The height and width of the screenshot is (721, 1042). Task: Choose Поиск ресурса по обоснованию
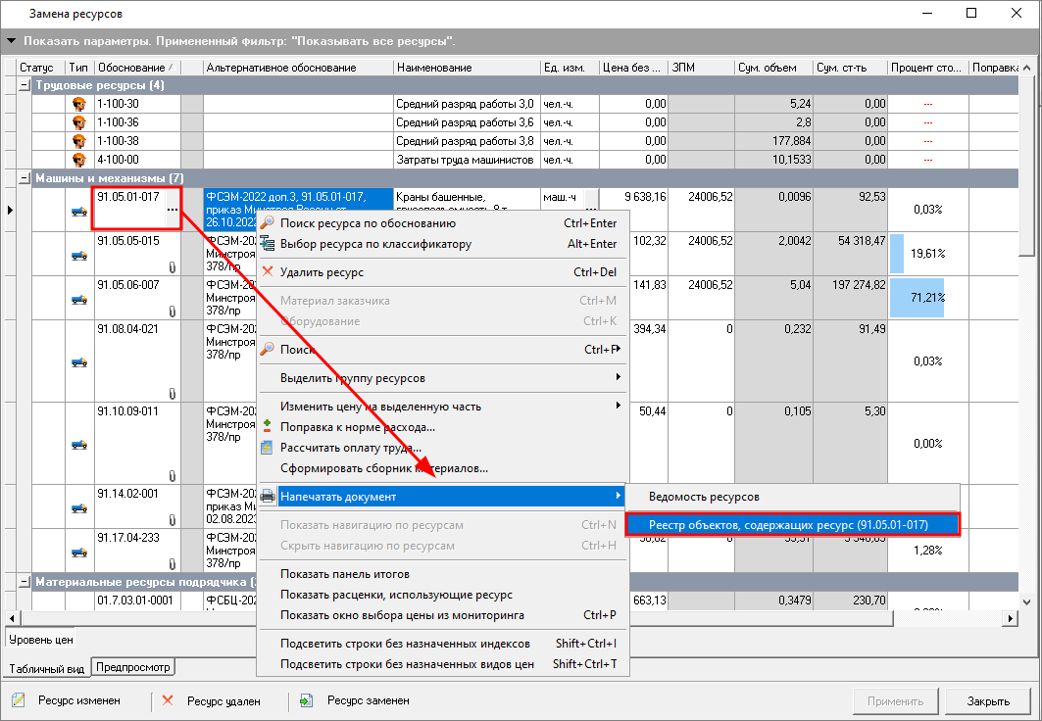(443, 223)
